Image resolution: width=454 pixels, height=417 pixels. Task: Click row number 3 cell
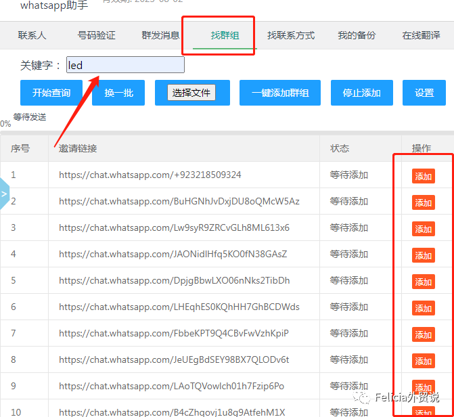(14, 227)
